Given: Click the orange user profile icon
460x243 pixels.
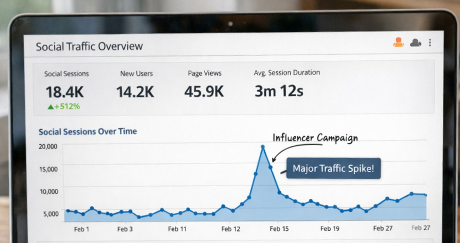Looking at the screenshot, I should tap(398, 43).
